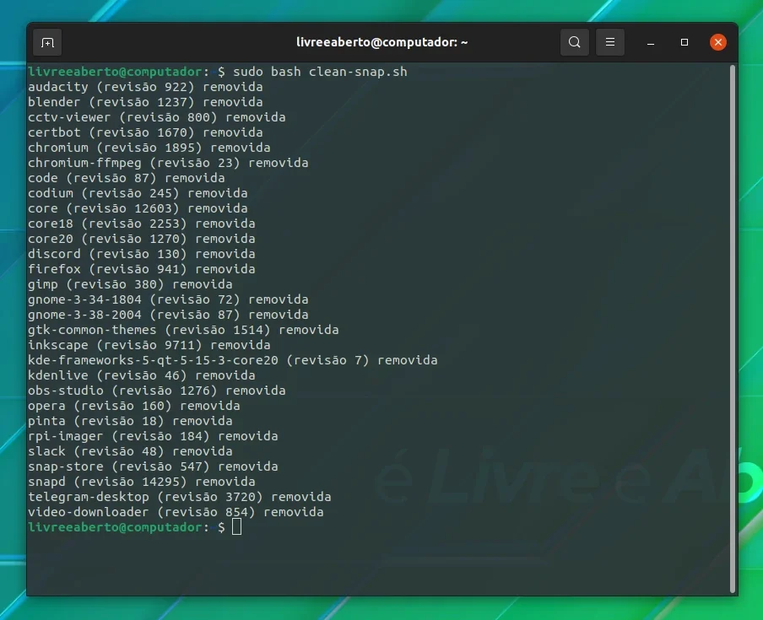Click the audacity removida output line

[145, 87]
